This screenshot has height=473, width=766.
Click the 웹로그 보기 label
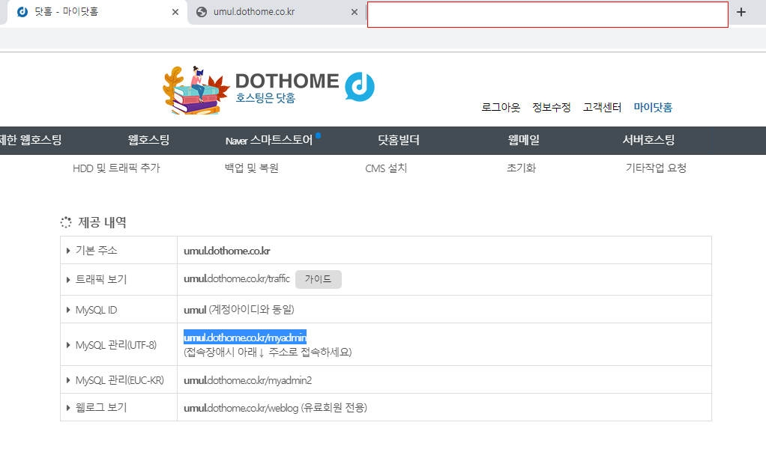point(101,408)
